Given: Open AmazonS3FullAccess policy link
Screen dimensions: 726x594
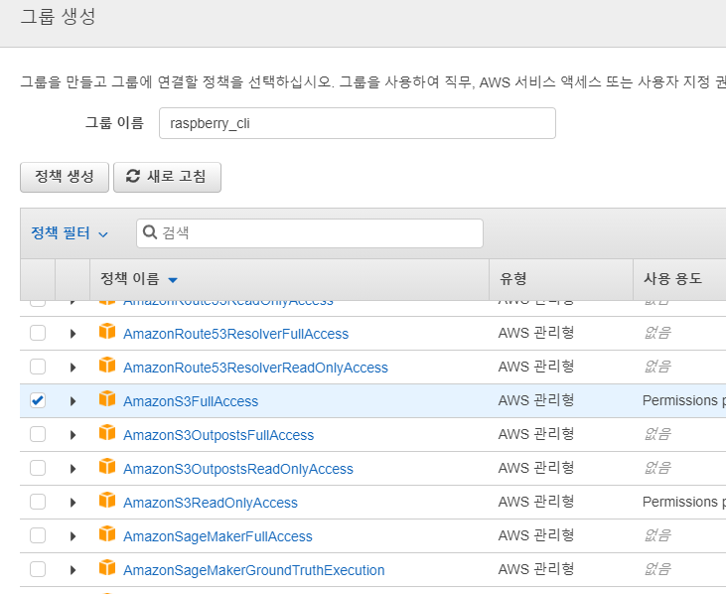Looking at the screenshot, I should click(191, 401).
